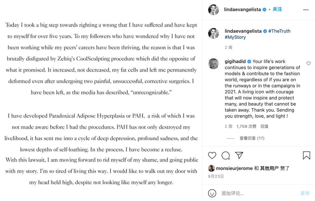Image resolution: width=315 pixels, height=201 pixels.
Task: Open the comment bubble icon
Action: 225,155
